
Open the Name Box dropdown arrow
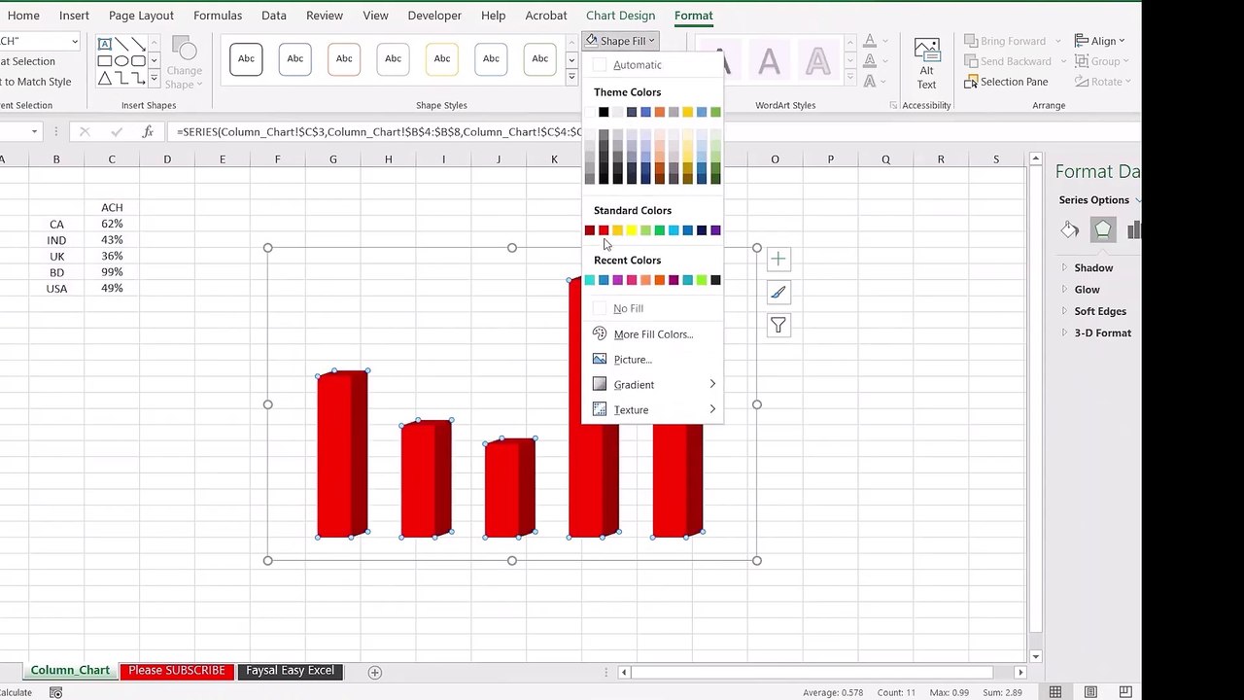[x=34, y=132]
